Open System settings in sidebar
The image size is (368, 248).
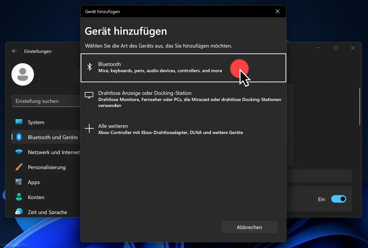pos(46,122)
